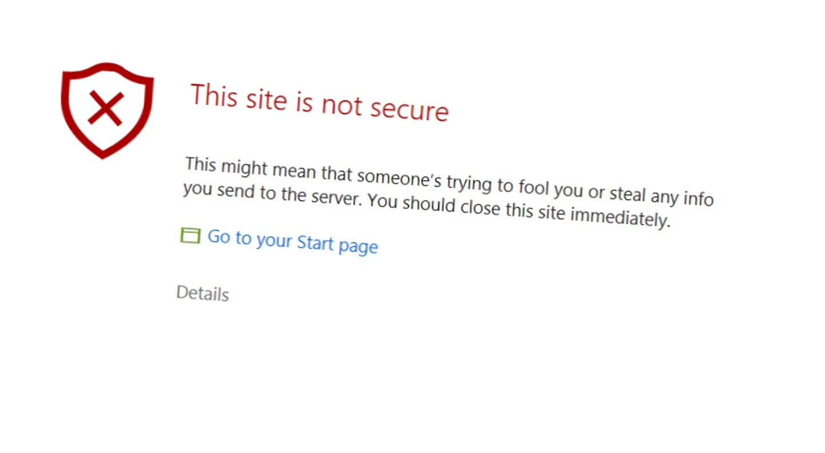
Task: Click the word someone's in the warning text
Action: 399,177
